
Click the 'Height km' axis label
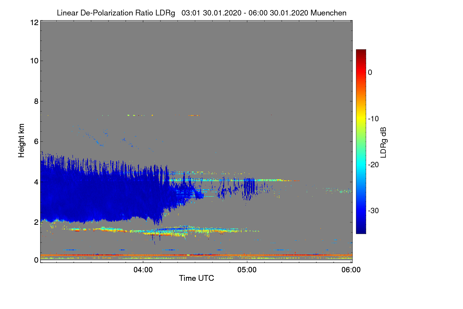point(22,140)
